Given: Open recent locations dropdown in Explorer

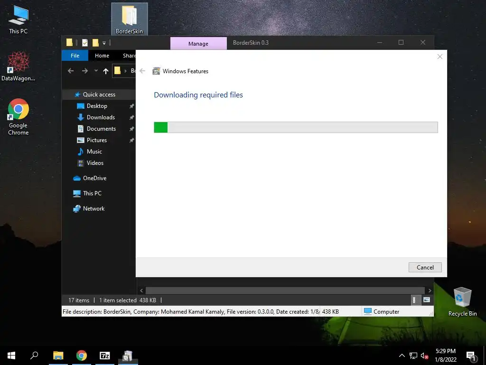Looking at the screenshot, I should 96,71.
